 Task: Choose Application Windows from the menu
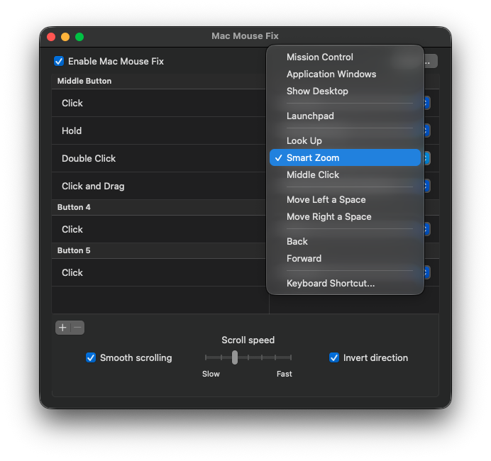click(x=345, y=74)
